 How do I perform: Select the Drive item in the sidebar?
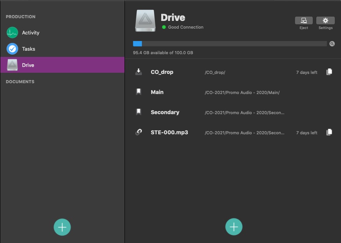point(62,65)
